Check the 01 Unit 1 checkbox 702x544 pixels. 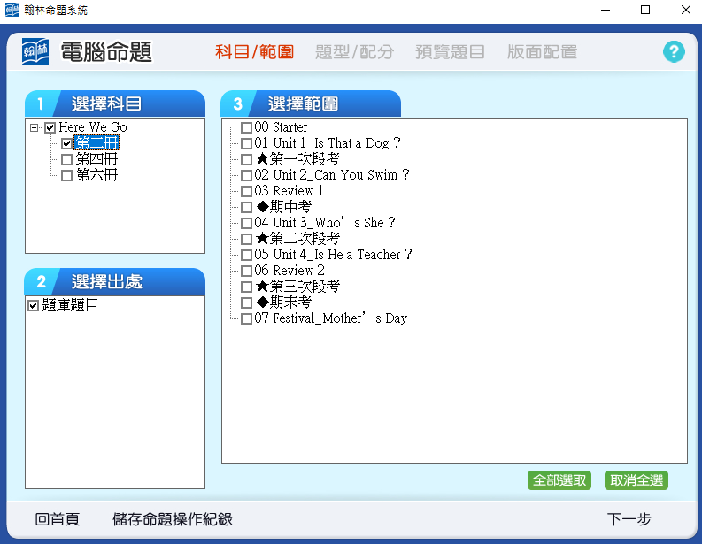pos(246,143)
